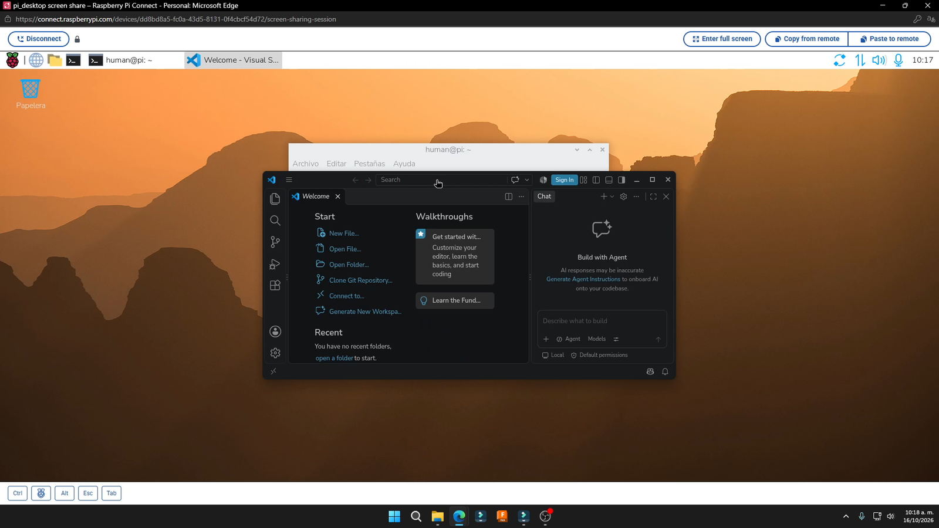Open chat tools configuration sliders icon

click(616, 339)
